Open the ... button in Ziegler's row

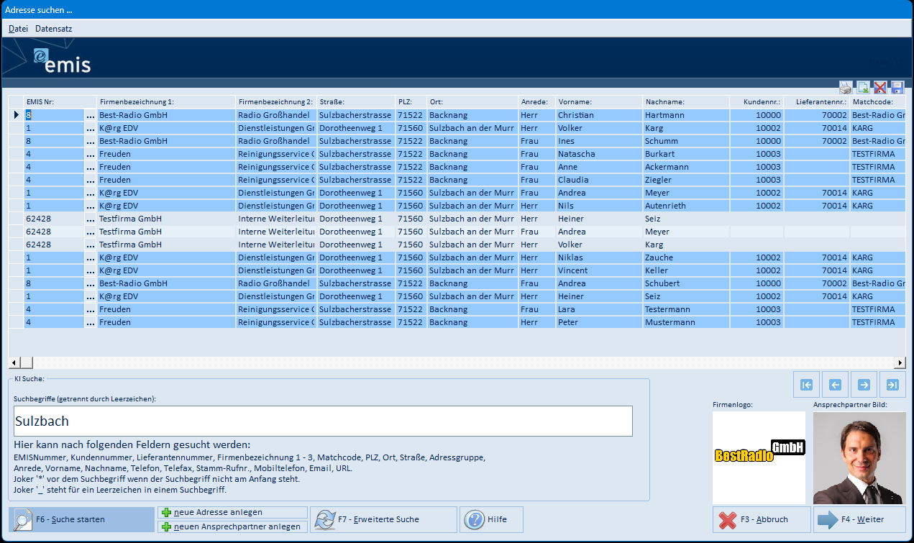[x=91, y=180]
